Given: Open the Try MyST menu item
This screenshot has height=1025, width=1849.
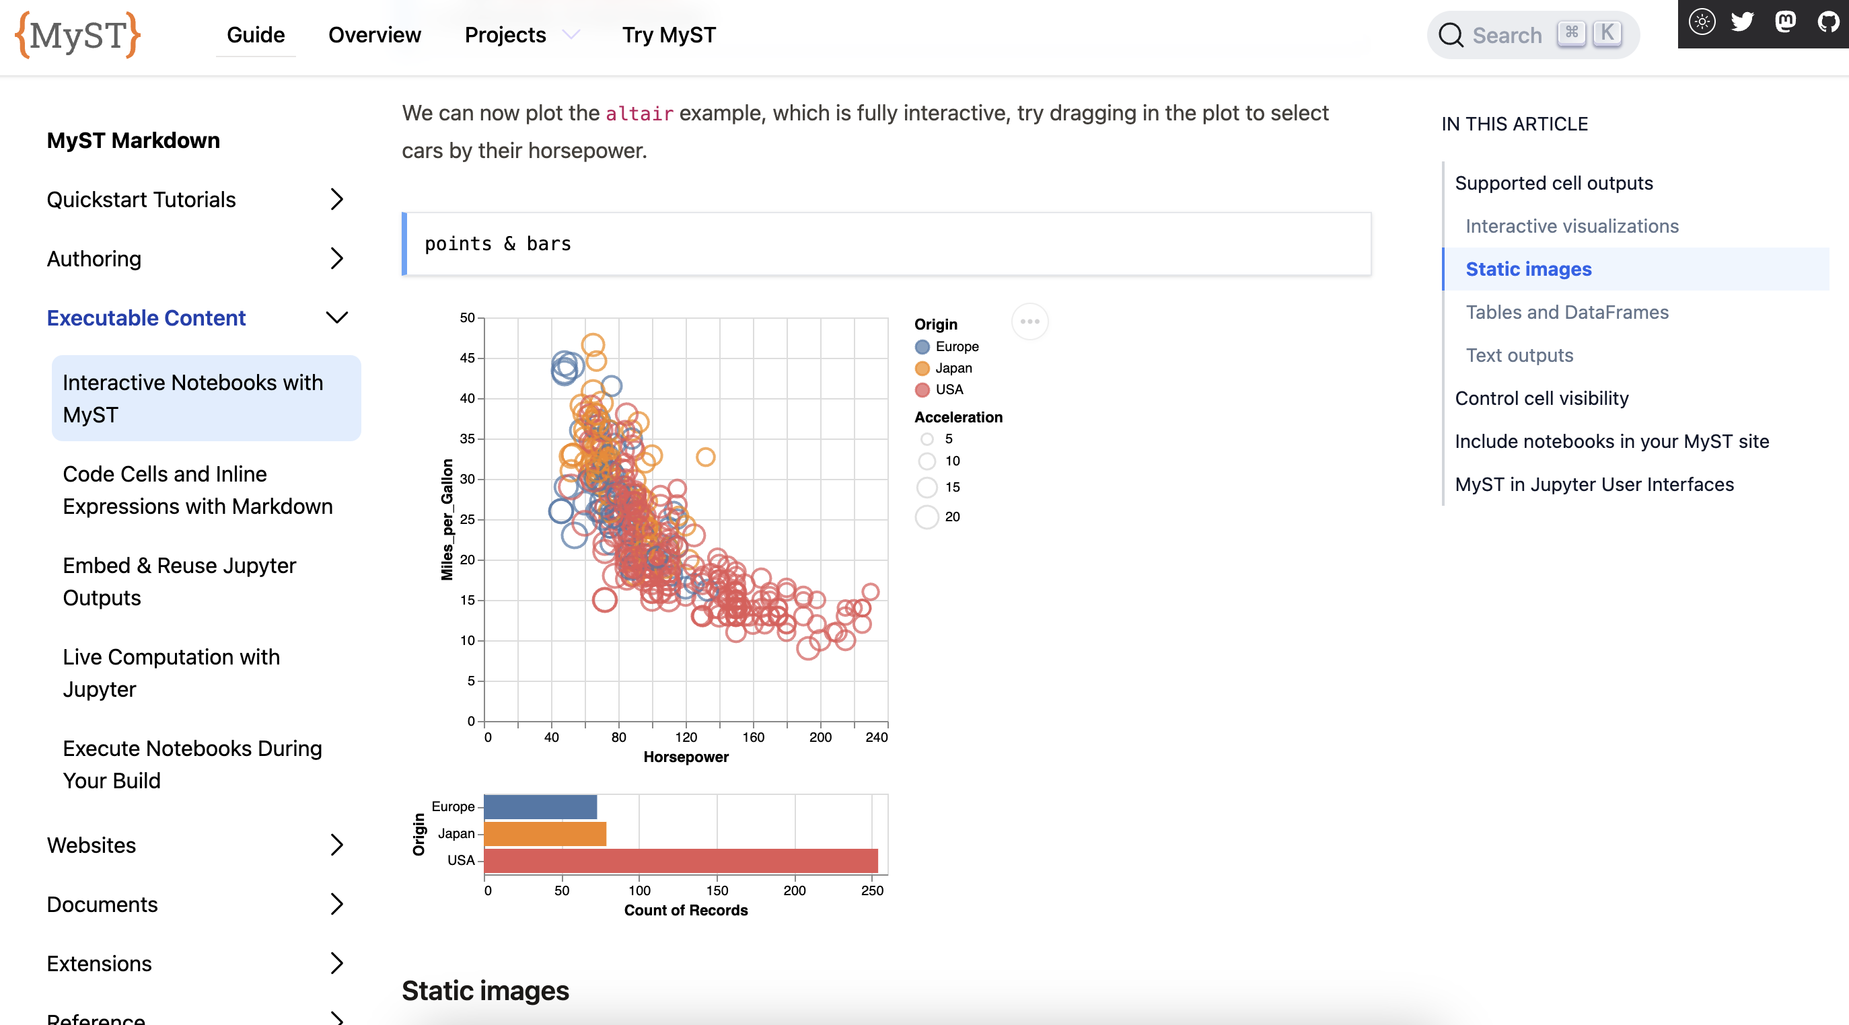Looking at the screenshot, I should (668, 35).
